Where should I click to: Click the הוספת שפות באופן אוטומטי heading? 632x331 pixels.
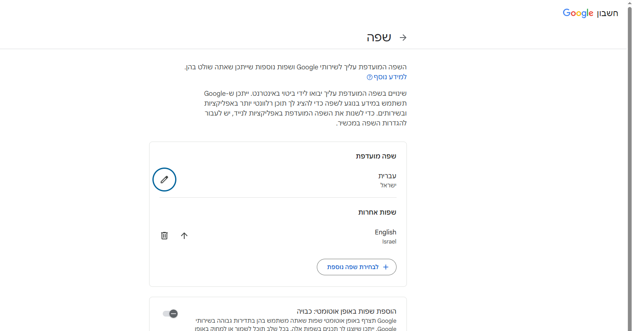click(x=346, y=311)
